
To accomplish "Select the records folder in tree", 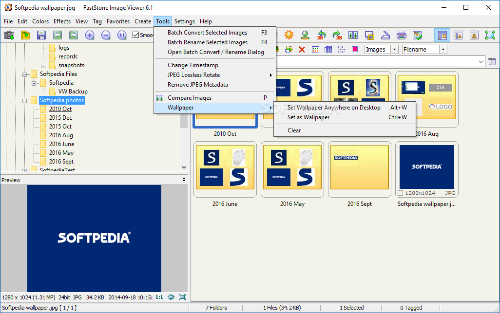I will (68, 56).
